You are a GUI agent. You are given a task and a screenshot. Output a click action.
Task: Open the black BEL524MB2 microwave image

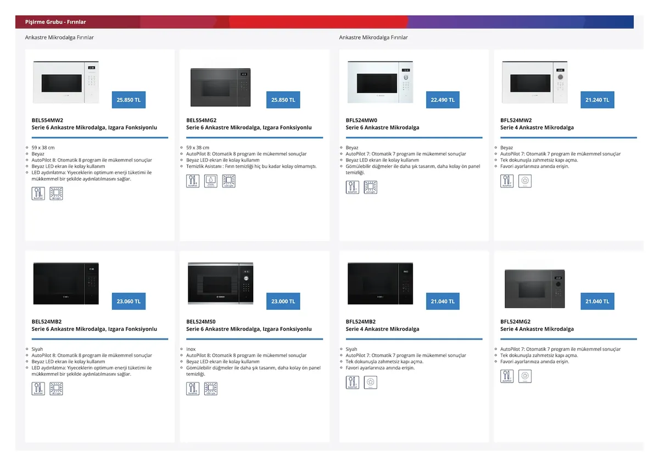click(66, 283)
